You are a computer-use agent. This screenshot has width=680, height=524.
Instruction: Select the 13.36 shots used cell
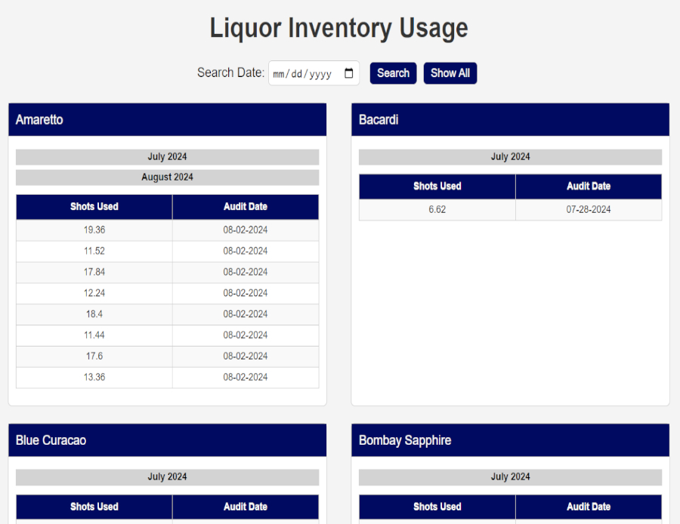tap(94, 378)
